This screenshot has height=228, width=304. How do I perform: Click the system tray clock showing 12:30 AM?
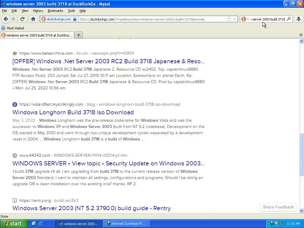click(293, 224)
